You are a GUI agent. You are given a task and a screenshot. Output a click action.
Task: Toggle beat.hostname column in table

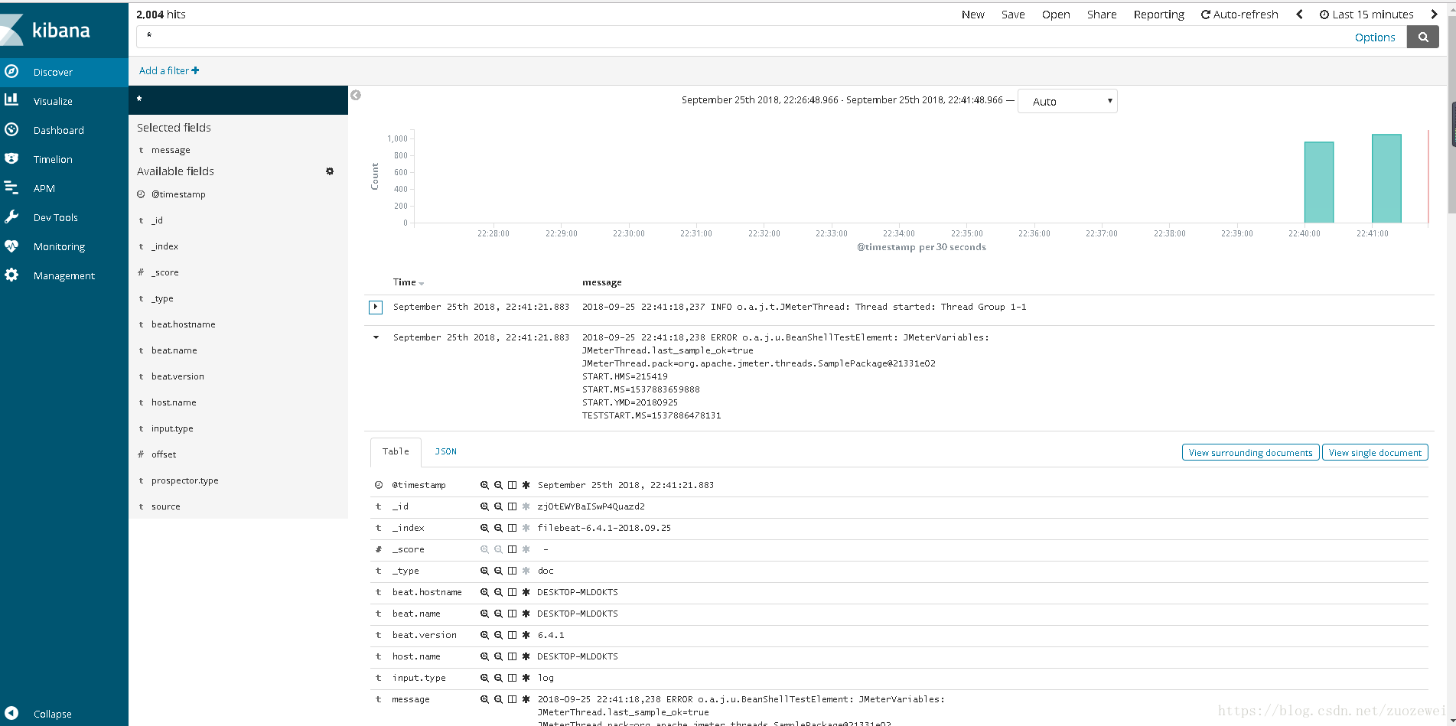click(513, 592)
